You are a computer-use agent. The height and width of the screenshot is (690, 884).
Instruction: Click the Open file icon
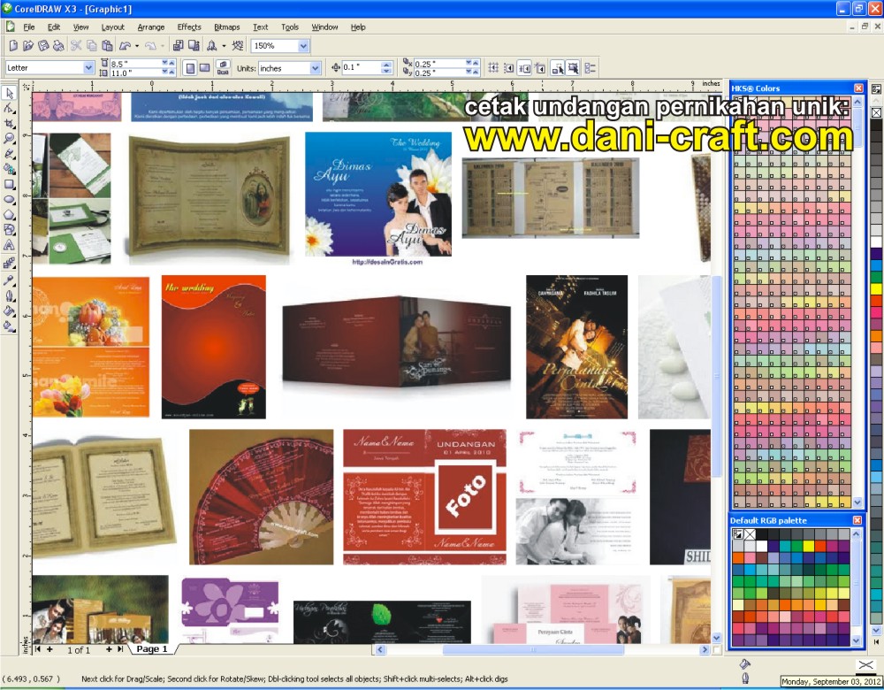coord(28,46)
